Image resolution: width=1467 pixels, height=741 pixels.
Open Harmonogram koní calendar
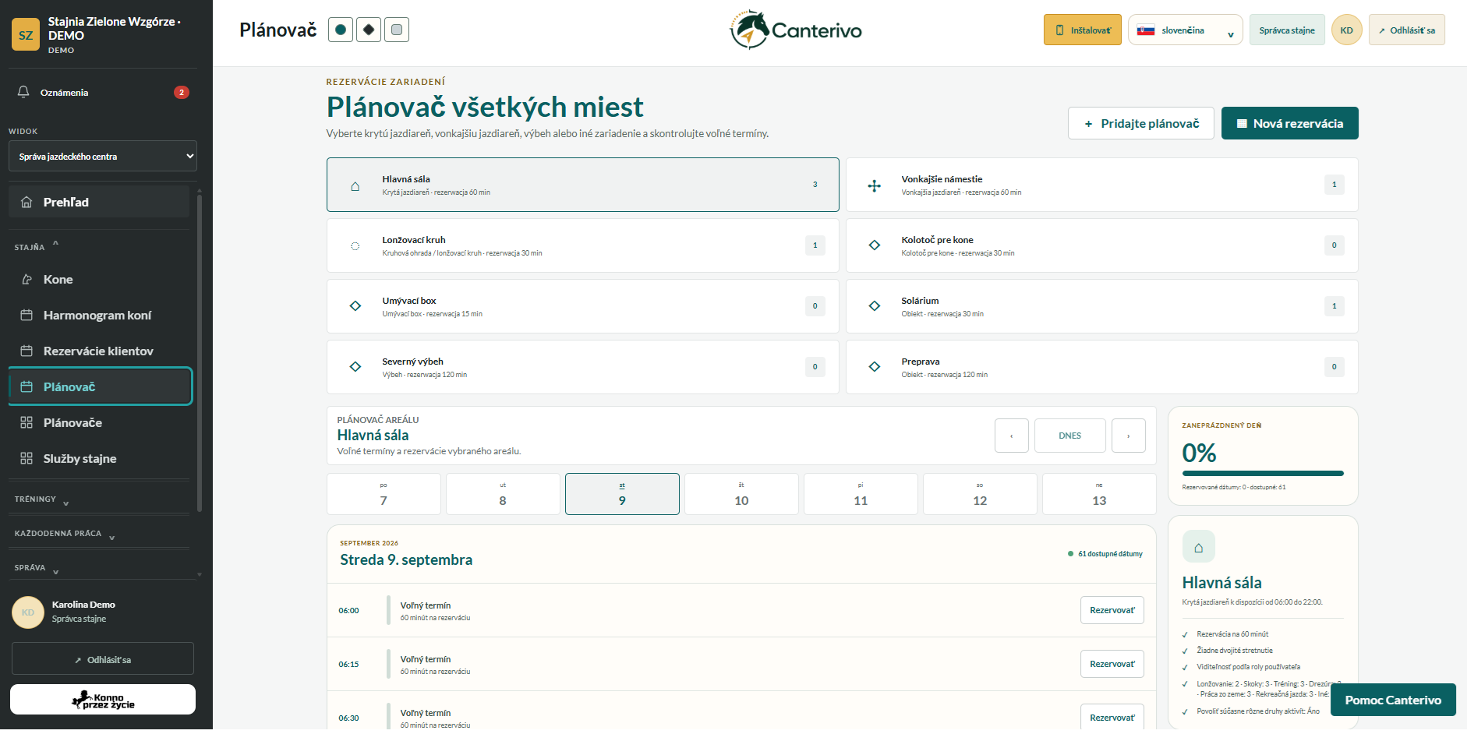[x=99, y=315]
